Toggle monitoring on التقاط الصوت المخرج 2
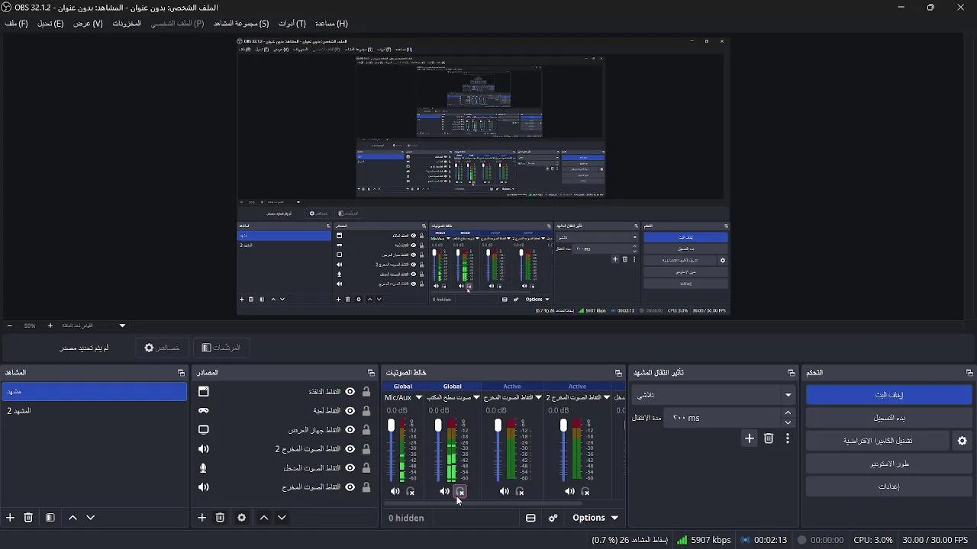The image size is (977, 549). 585,492
